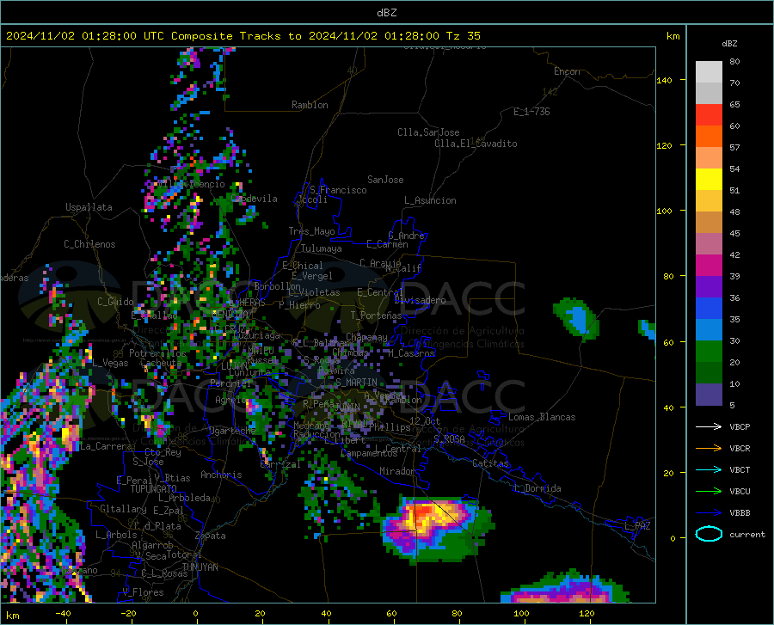Click the cyan 'current' ellipse symbol
Image resolution: width=774 pixels, height=625 pixels.
pyautogui.click(x=709, y=534)
